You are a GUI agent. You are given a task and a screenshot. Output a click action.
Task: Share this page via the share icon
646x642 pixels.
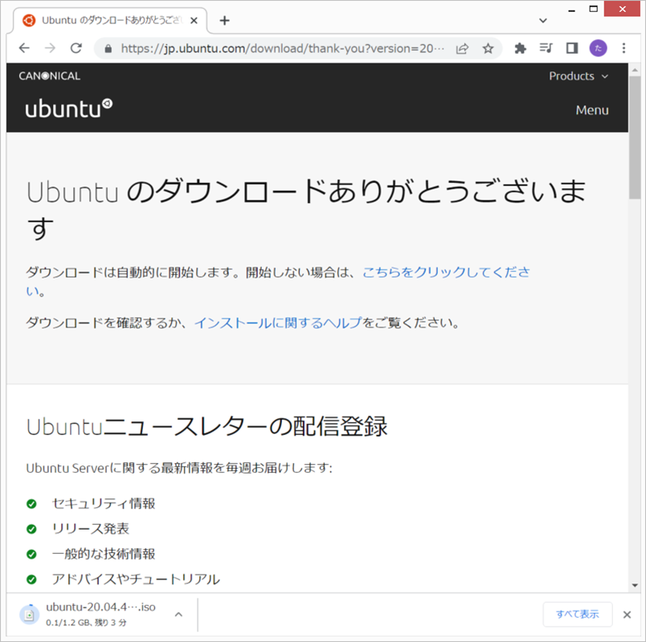[462, 49]
